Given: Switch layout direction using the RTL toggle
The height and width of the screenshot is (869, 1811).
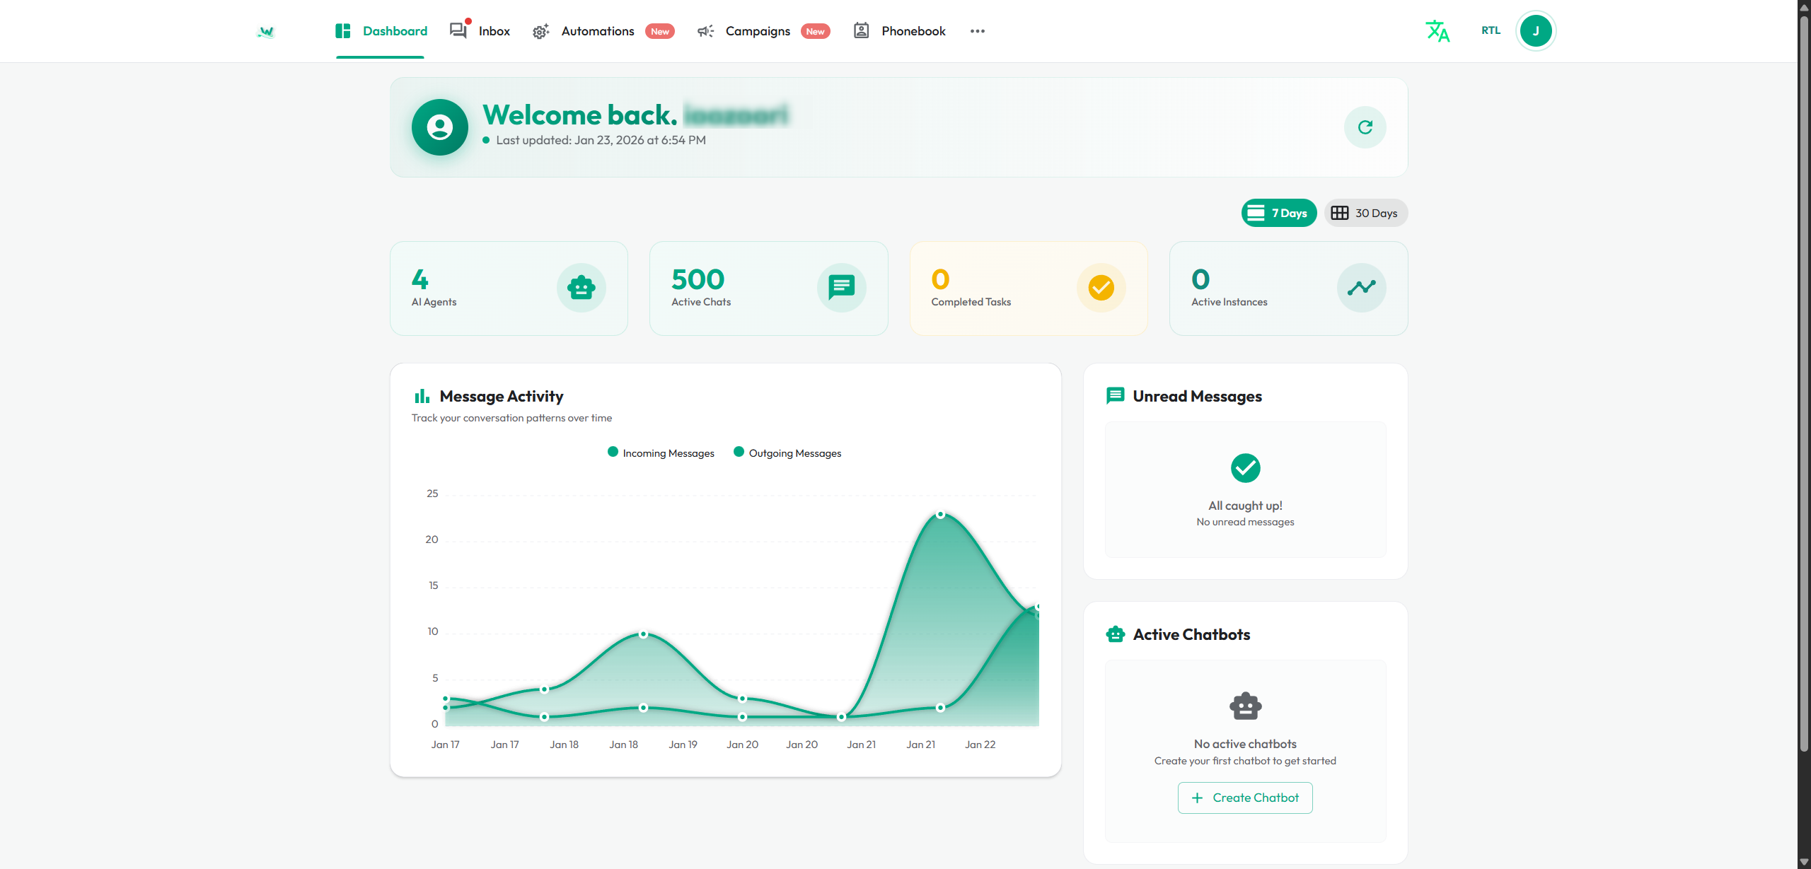Looking at the screenshot, I should coord(1491,31).
